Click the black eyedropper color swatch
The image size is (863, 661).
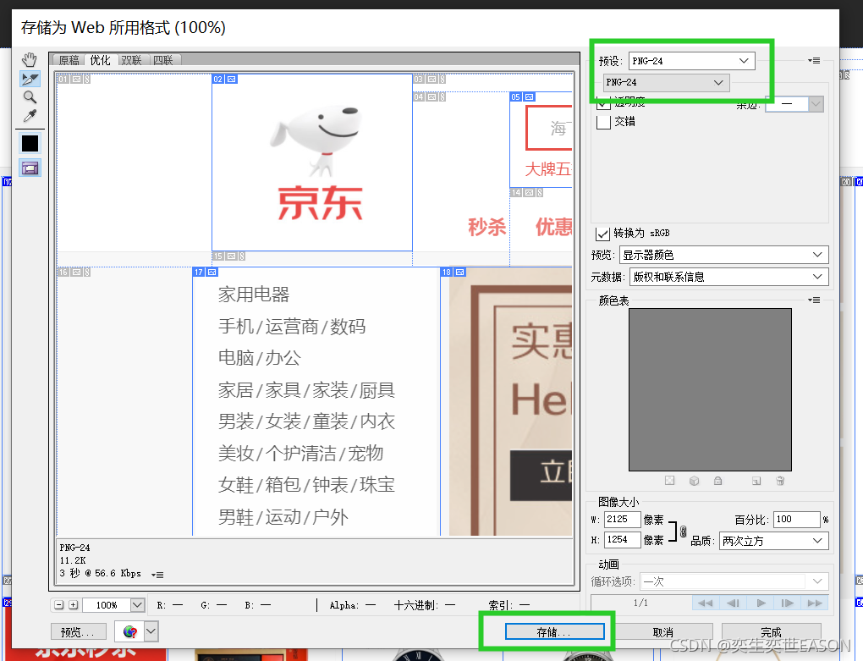[x=30, y=143]
